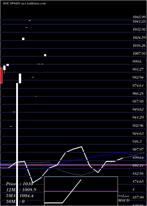Viewport: 147px width, 206px height.
Task: Click the red candlestick at the left edge
Action: point(1,75)
